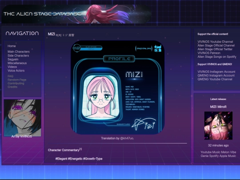240x180 pixels.
Task: Open Side Characters in navigation
Action: click(x=18, y=56)
